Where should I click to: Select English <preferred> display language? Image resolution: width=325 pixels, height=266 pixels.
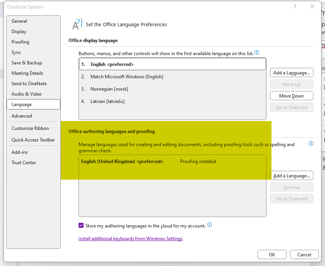(173, 64)
